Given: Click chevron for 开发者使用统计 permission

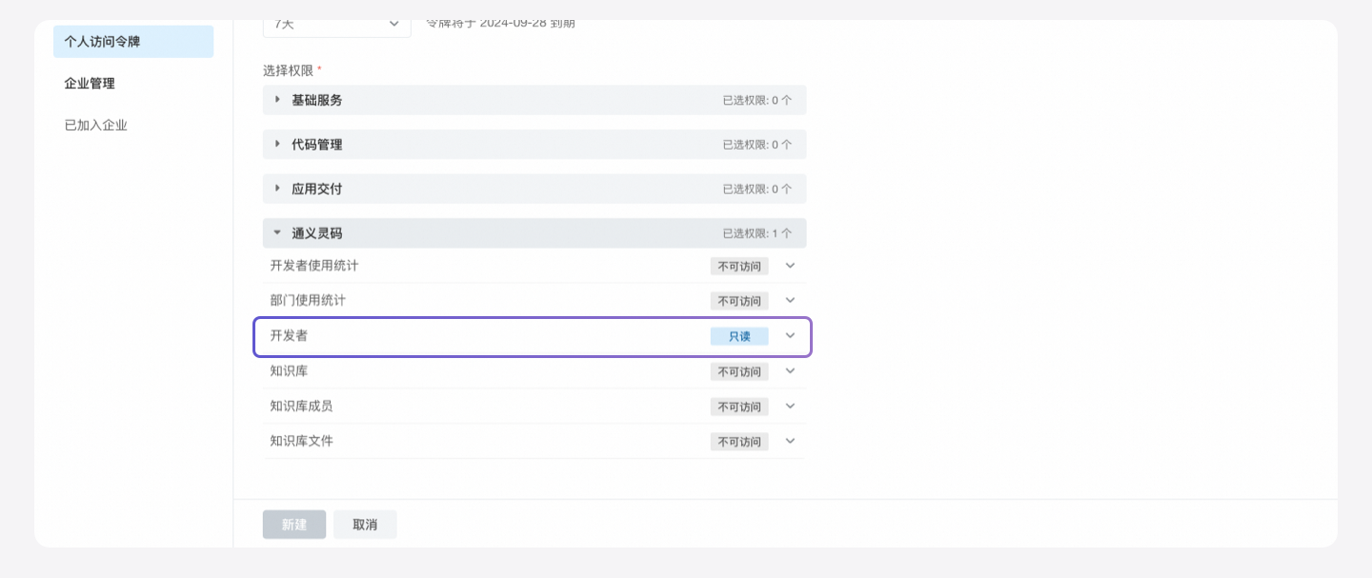Looking at the screenshot, I should click(790, 266).
